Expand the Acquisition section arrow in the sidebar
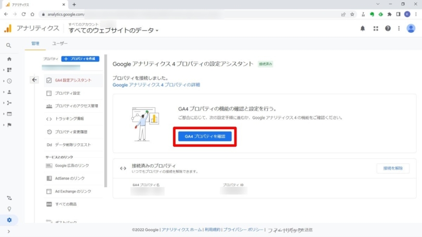Screen dimensions: 422x237 pyautogui.click(x=4, y=103)
